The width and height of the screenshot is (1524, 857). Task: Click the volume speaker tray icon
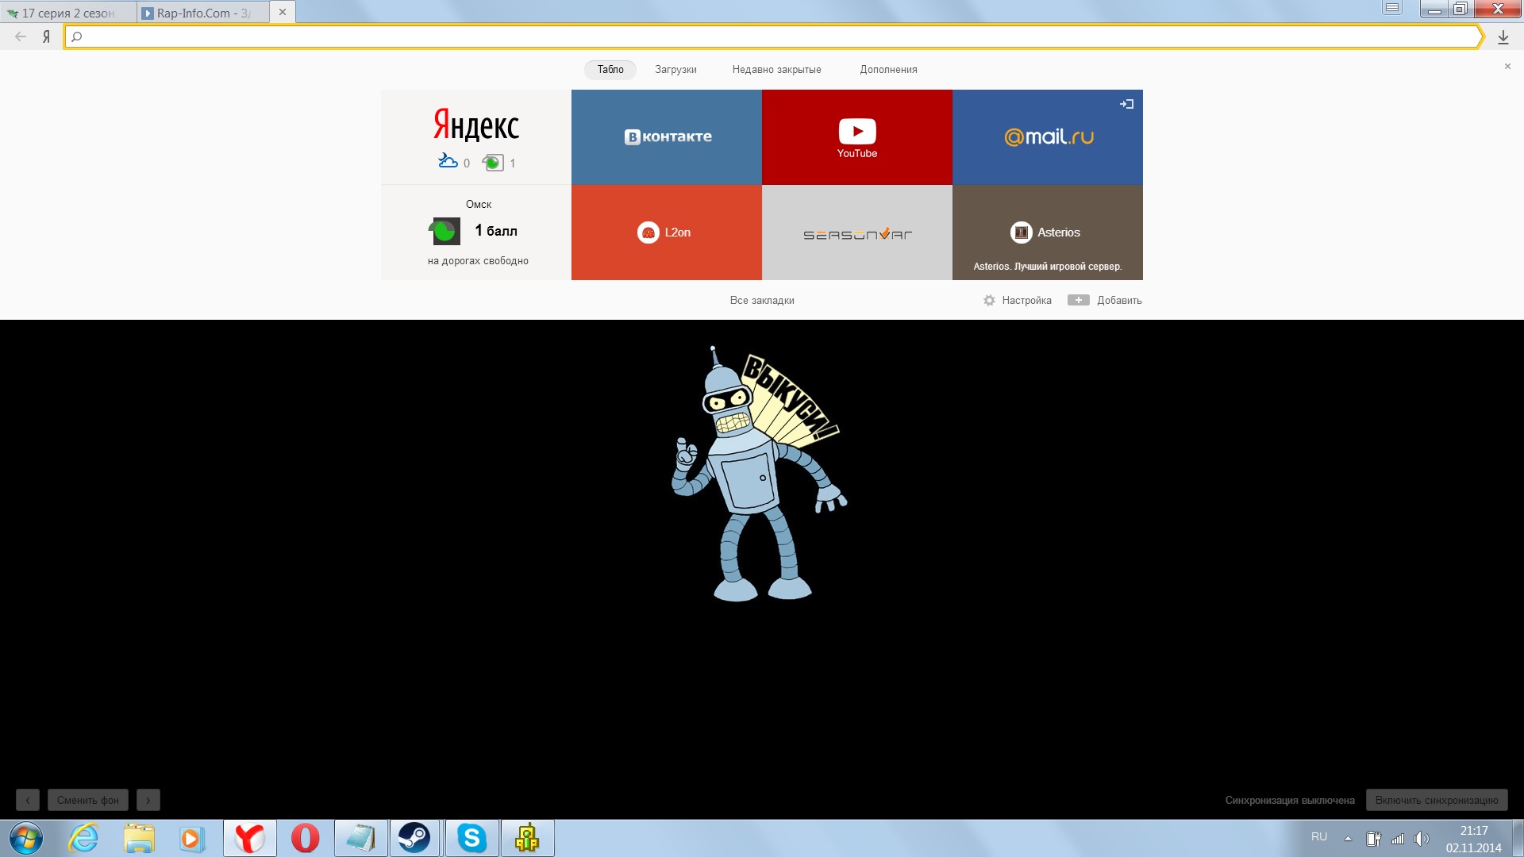pos(1421,838)
